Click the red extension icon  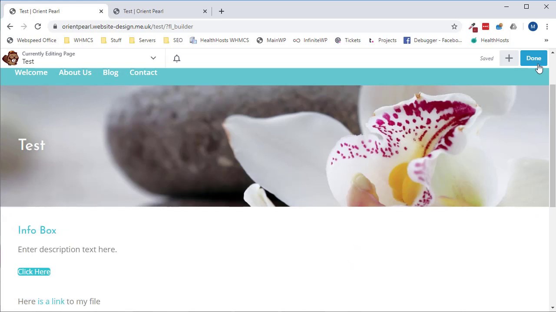click(486, 26)
